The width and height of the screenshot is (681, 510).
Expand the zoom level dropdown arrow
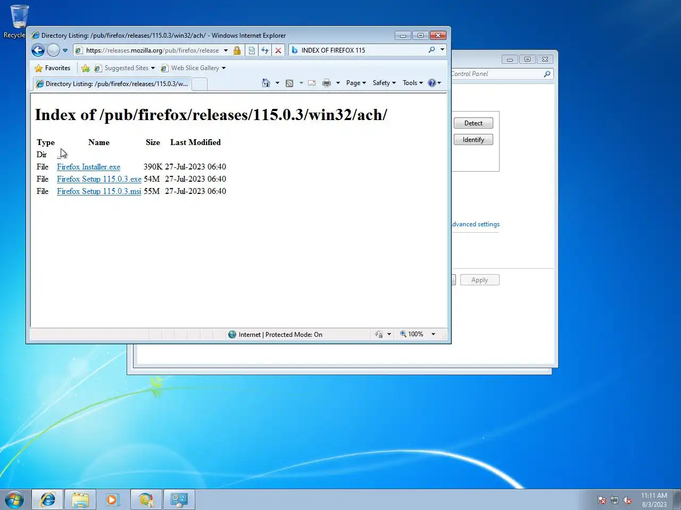(433, 334)
